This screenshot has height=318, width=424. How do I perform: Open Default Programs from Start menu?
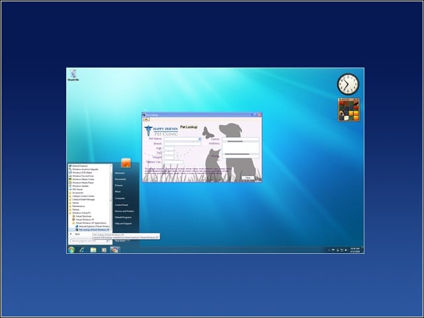[123, 217]
